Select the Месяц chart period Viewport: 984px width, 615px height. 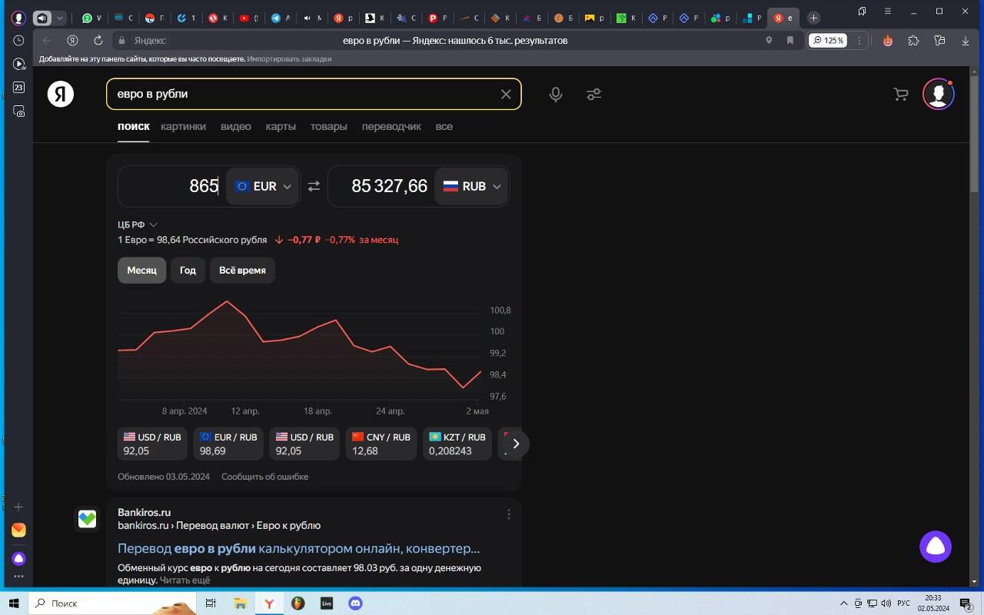[x=141, y=270]
